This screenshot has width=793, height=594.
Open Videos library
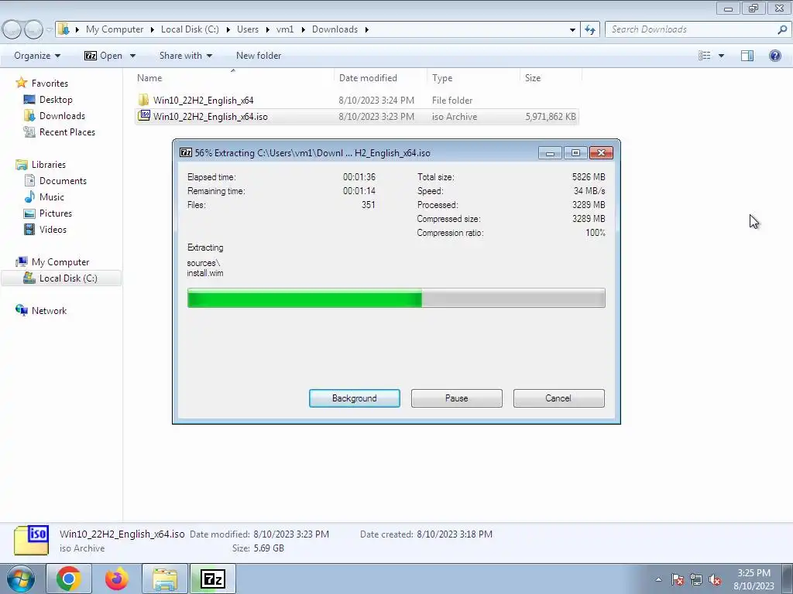(53, 229)
